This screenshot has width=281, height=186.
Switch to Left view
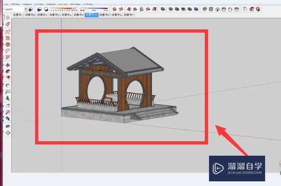(x=237, y=9)
